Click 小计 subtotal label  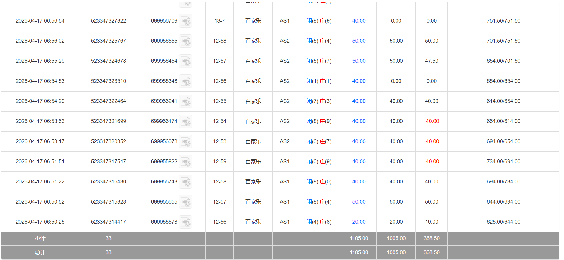[40, 238]
